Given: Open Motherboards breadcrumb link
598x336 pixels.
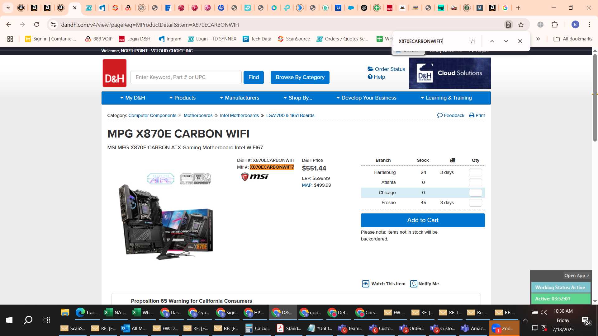Looking at the screenshot, I should 198,115.
